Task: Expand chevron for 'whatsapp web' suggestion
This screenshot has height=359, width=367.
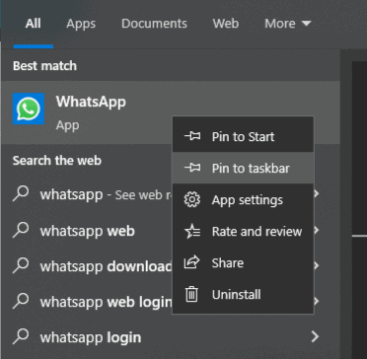Action: [x=317, y=231]
